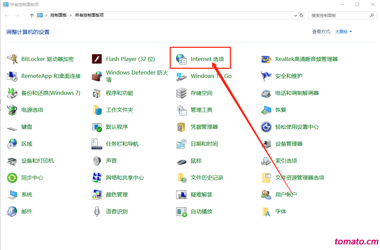Open the Internet 选项 link
The height and width of the screenshot is (250, 380).
(207, 59)
